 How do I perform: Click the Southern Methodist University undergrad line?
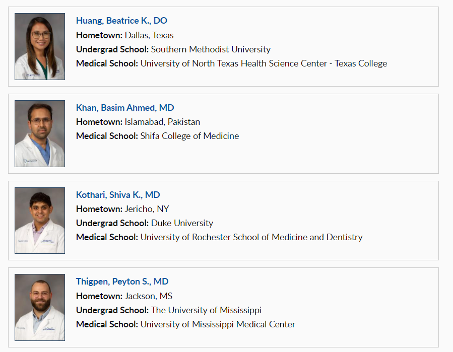[x=211, y=49]
